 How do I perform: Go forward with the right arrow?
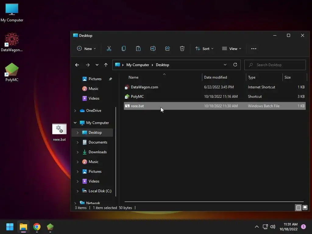click(x=87, y=65)
